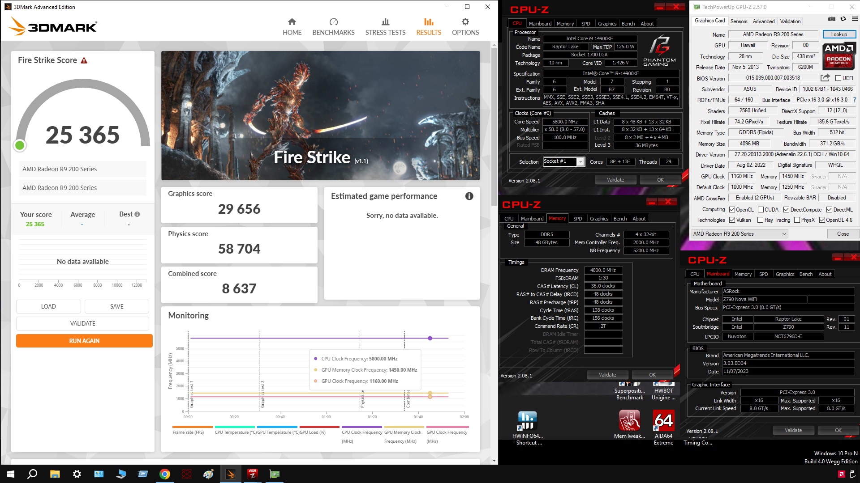
Task: Click Validate in the CPU-Z Timings window
Action: click(607, 375)
